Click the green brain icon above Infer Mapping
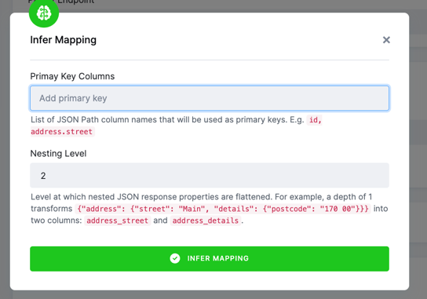This screenshot has width=427, height=299. pos(44,13)
